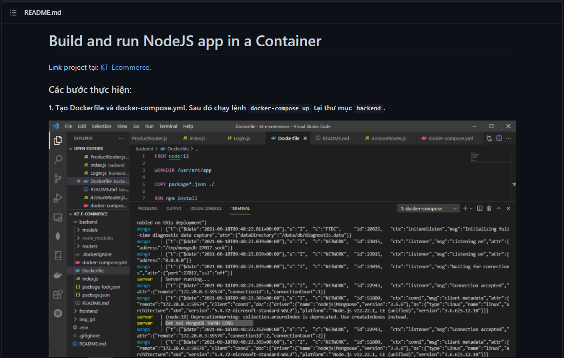Open the README outline (table of contents) button
The image size is (564, 358).
(13, 12)
